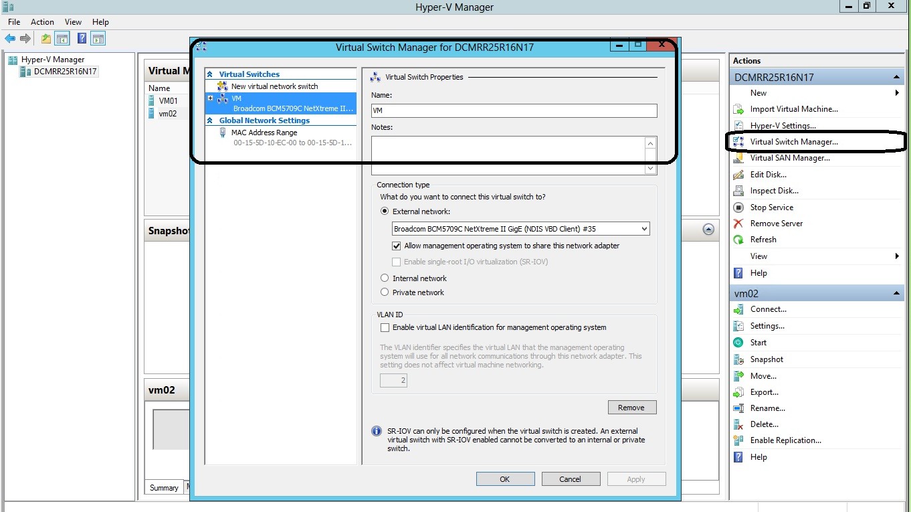Collapse the Virtual Switches section
This screenshot has height=512, width=911.
point(210,74)
